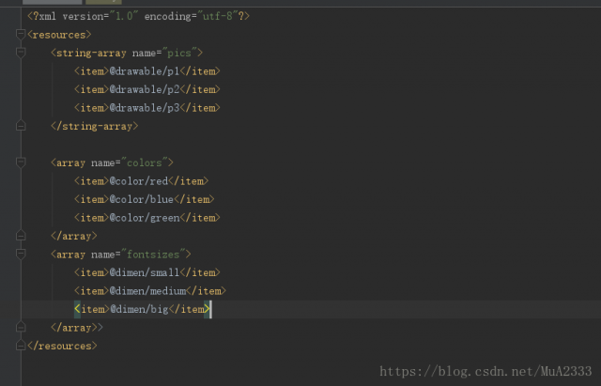Click fold end marker beside closing string-array tag
This screenshot has height=386, width=601.
pos(21,126)
